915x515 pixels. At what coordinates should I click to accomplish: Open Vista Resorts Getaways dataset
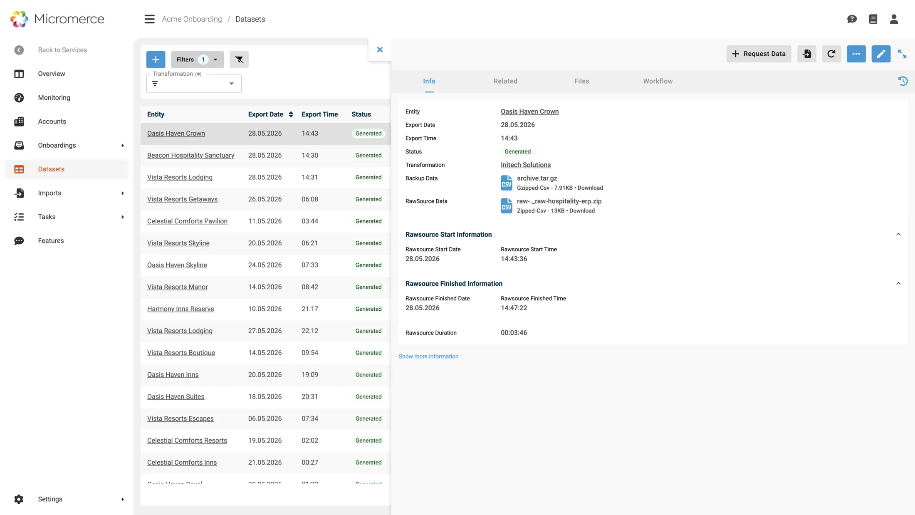pyautogui.click(x=182, y=199)
